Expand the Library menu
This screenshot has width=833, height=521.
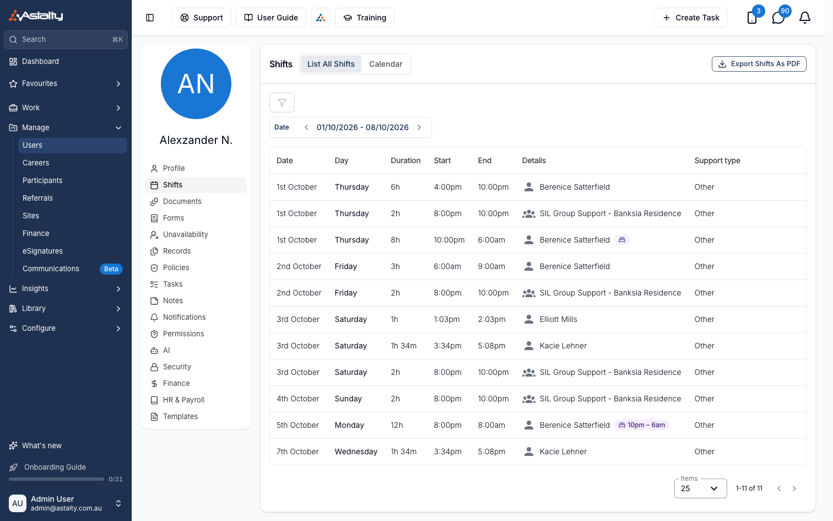click(x=66, y=309)
